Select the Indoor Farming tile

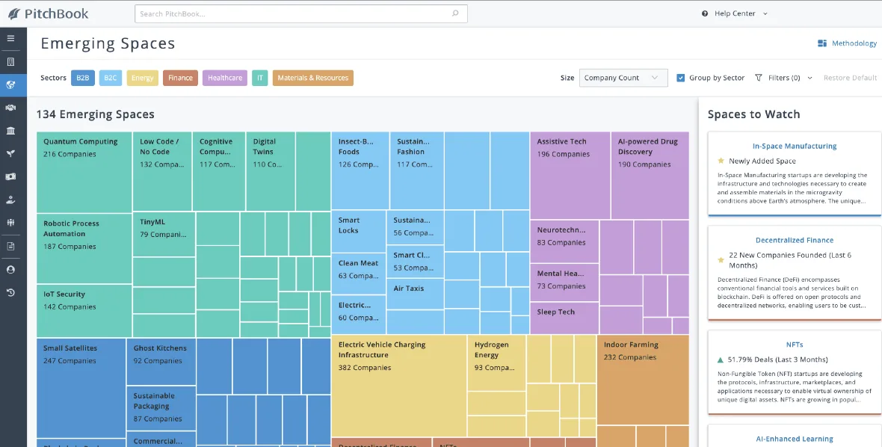pyautogui.click(x=643, y=380)
